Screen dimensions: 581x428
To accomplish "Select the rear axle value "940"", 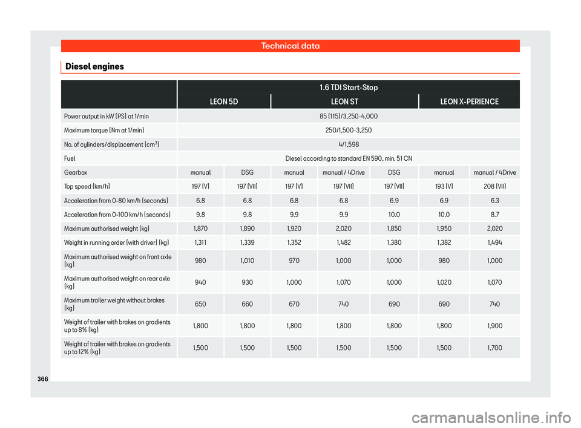I will coord(200,282).
